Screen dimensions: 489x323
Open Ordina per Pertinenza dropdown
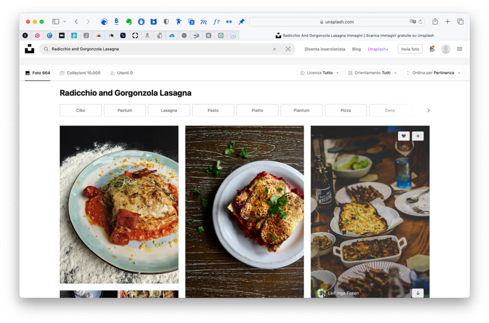coord(434,73)
